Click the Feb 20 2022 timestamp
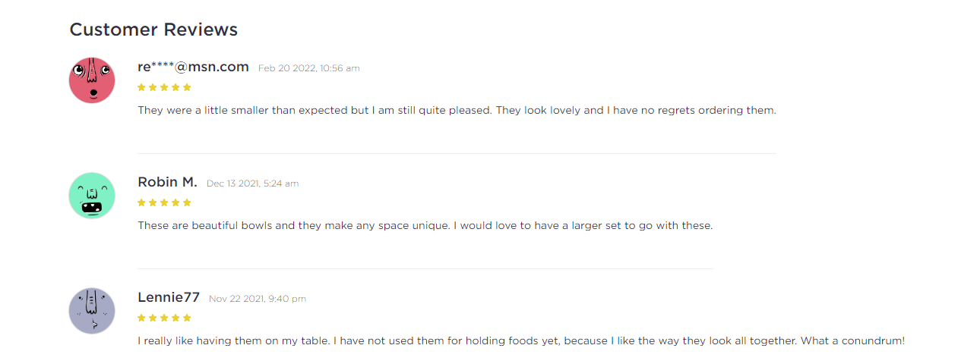961x364 pixels. [308, 68]
